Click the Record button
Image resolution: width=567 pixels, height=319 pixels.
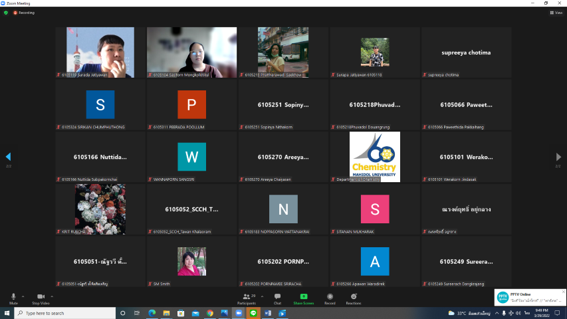pos(330,298)
